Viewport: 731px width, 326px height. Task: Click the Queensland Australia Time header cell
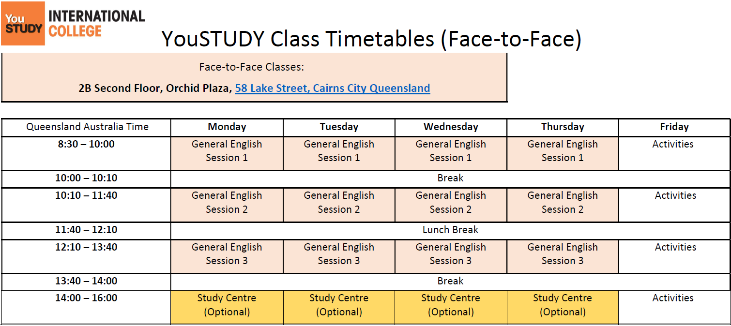(x=87, y=127)
